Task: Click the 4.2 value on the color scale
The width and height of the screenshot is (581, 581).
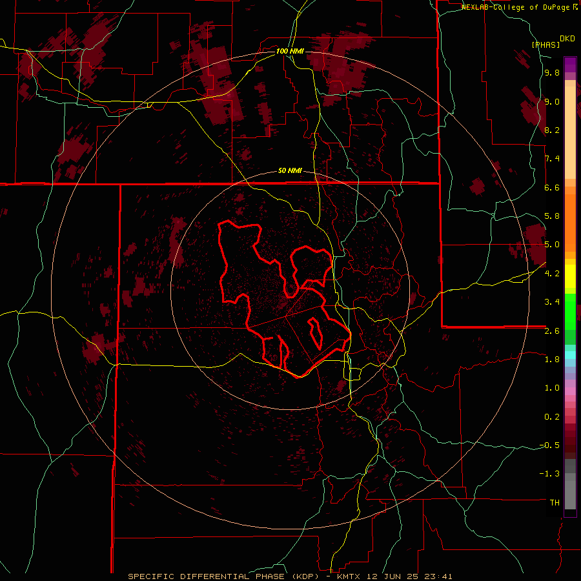Action: [552, 274]
